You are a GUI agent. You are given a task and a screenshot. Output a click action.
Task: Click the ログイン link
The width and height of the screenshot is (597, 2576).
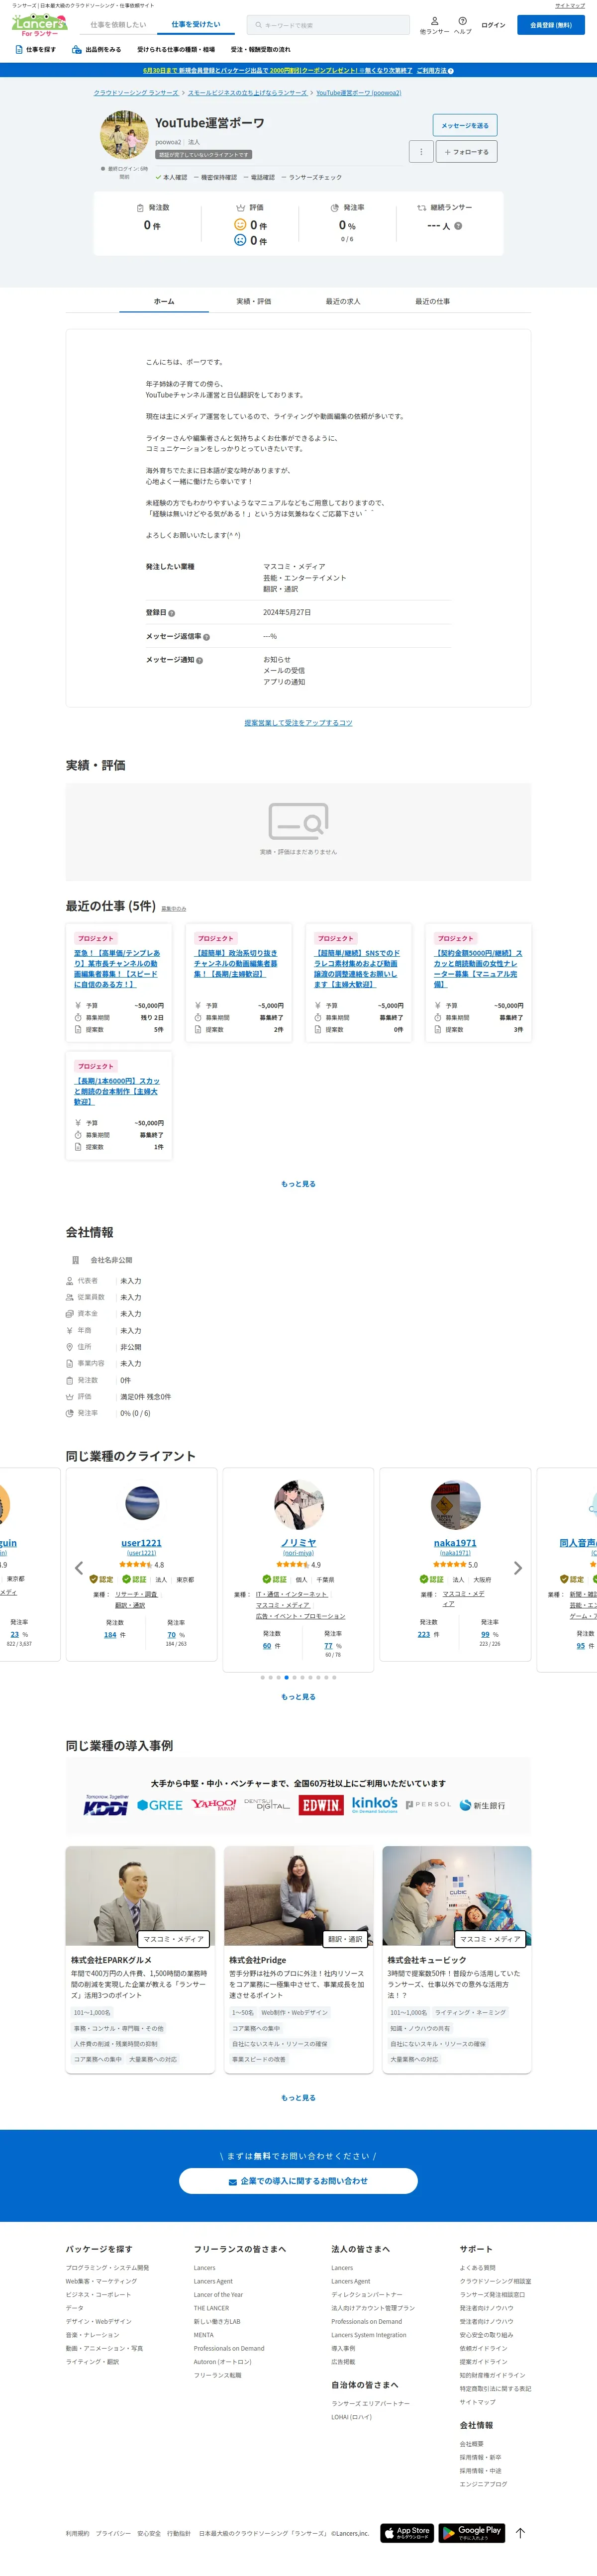coord(493,25)
